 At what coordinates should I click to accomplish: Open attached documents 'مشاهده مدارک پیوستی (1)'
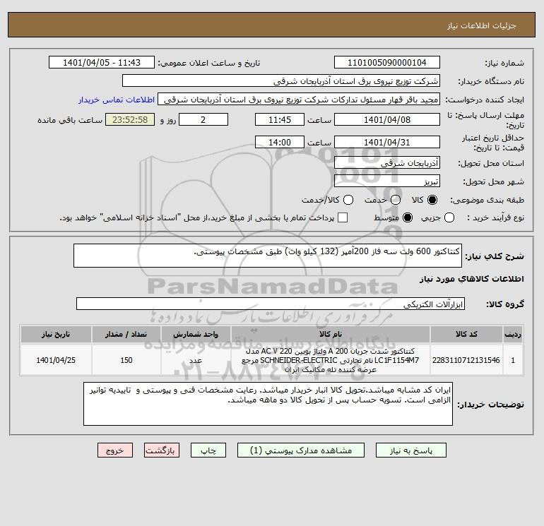point(301,450)
